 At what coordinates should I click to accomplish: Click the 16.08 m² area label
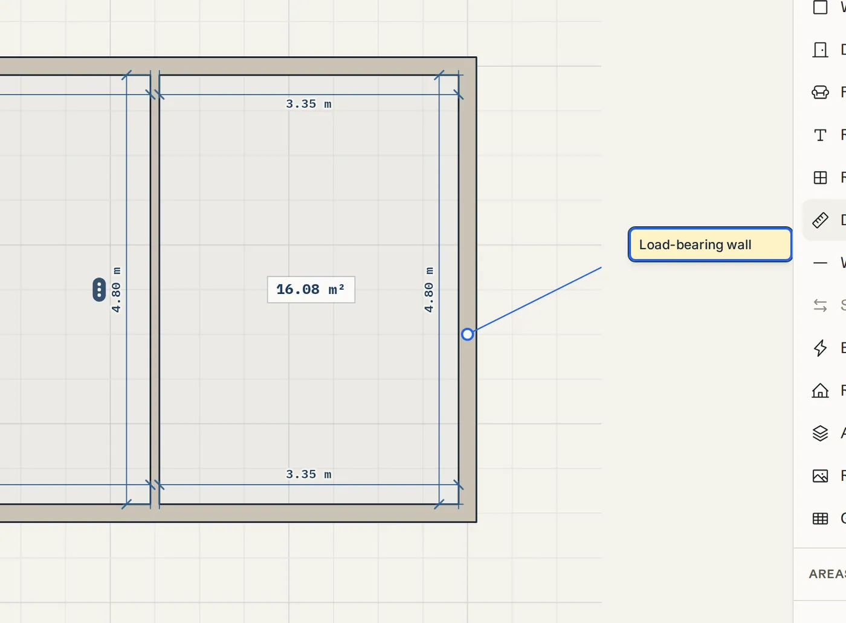point(311,290)
